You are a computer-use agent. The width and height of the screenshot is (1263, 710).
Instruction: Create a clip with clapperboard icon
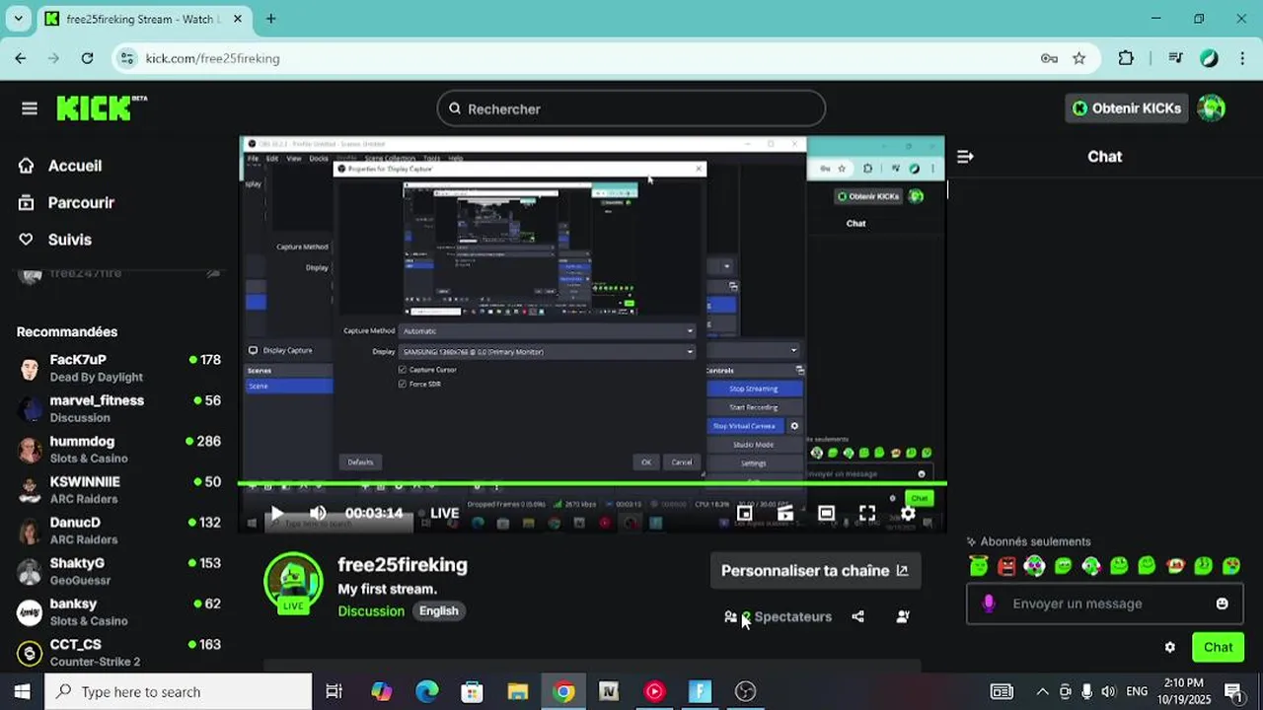coord(785,513)
